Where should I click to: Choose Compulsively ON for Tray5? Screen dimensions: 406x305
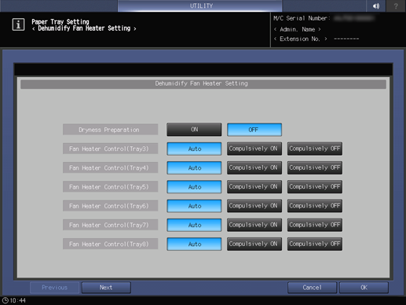[254, 186]
